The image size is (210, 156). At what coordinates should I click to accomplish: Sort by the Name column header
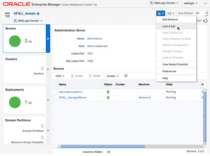(x=80, y=84)
